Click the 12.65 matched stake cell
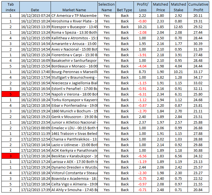Viewport: 212px width, 195px height. coord(179,27)
